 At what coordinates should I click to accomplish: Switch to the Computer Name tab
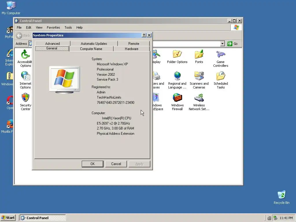point(91,49)
